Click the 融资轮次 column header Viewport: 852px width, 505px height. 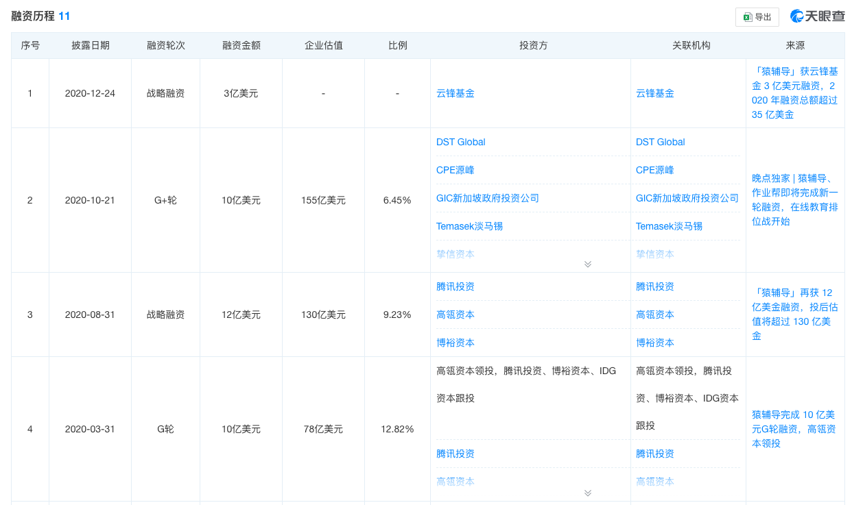pyautogui.click(x=165, y=46)
